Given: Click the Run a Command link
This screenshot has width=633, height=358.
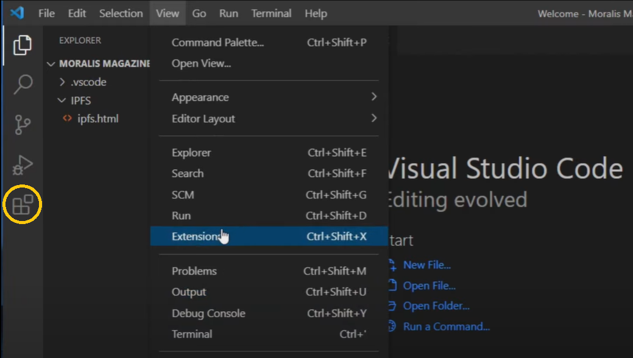Looking at the screenshot, I should [x=446, y=327].
